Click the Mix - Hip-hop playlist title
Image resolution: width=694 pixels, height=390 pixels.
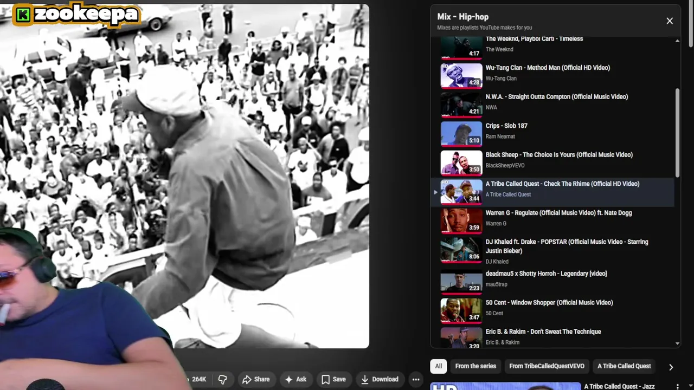(x=462, y=17)
